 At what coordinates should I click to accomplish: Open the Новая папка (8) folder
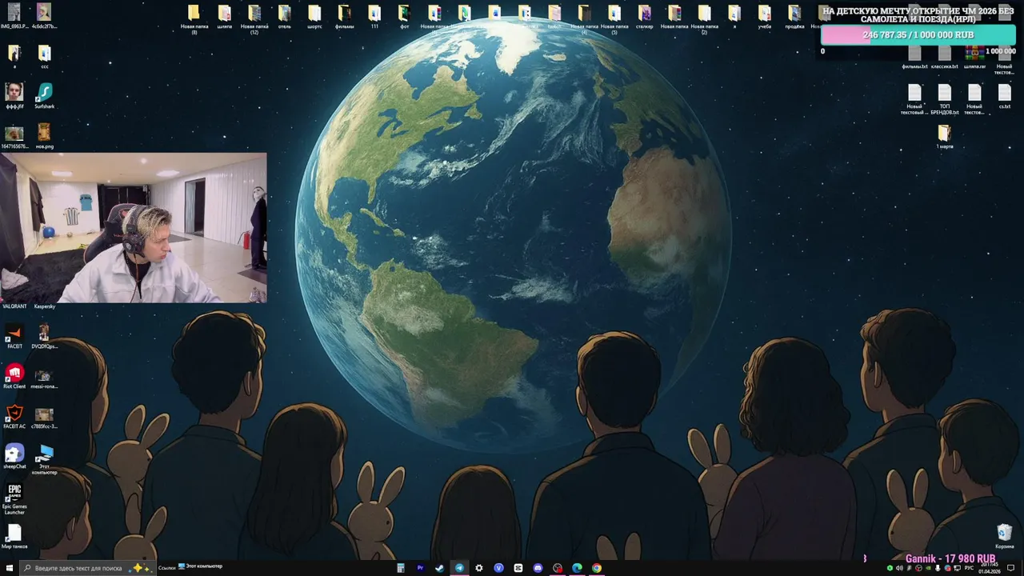pyautogui.click(x=194, y=19)
